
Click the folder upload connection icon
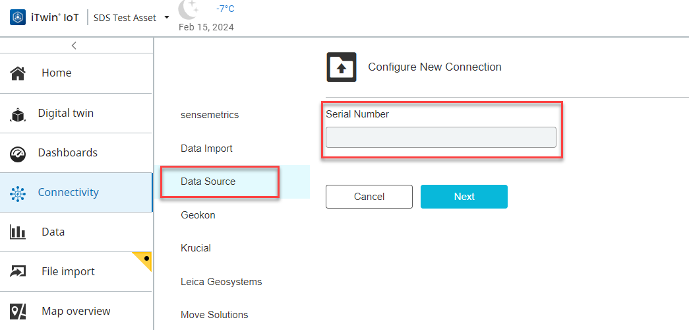[342, 67]
